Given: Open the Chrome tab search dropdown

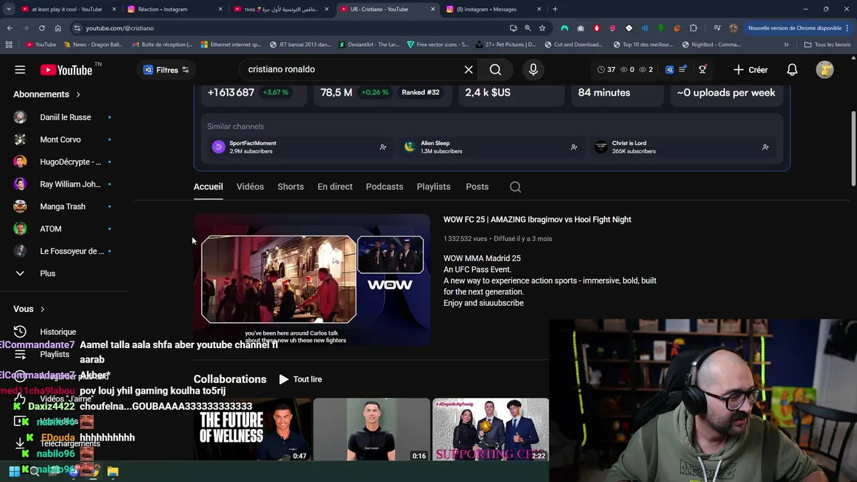Looking at the screenshot, I should [x=9, y=9].
